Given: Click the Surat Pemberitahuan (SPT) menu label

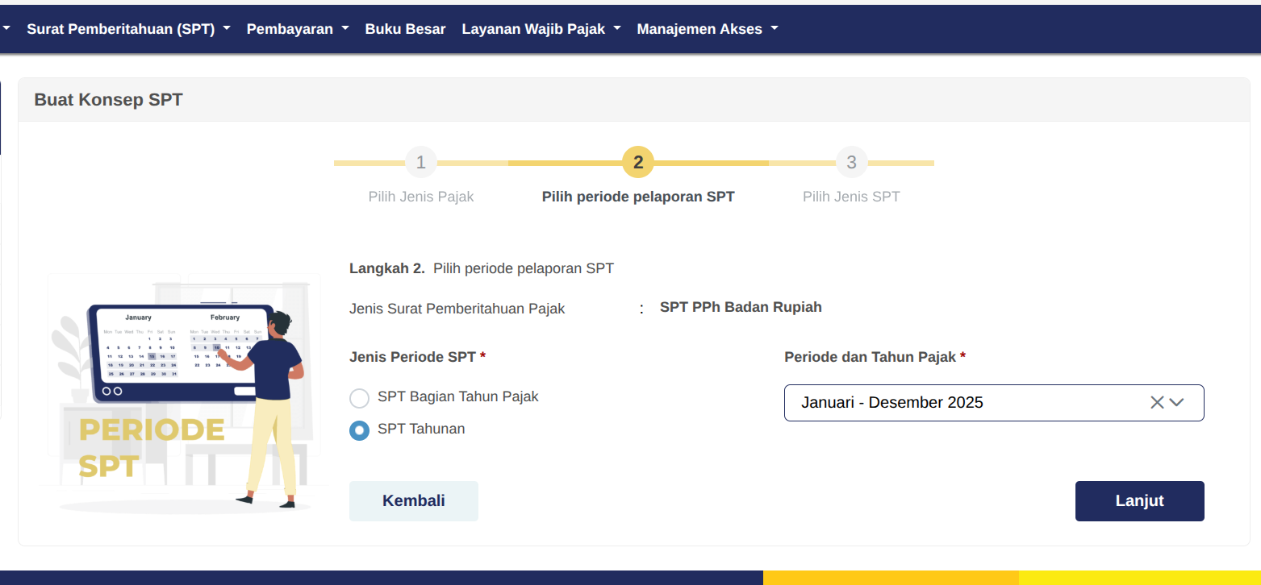Looking at the screenshot, I should [x=121, y=27].
